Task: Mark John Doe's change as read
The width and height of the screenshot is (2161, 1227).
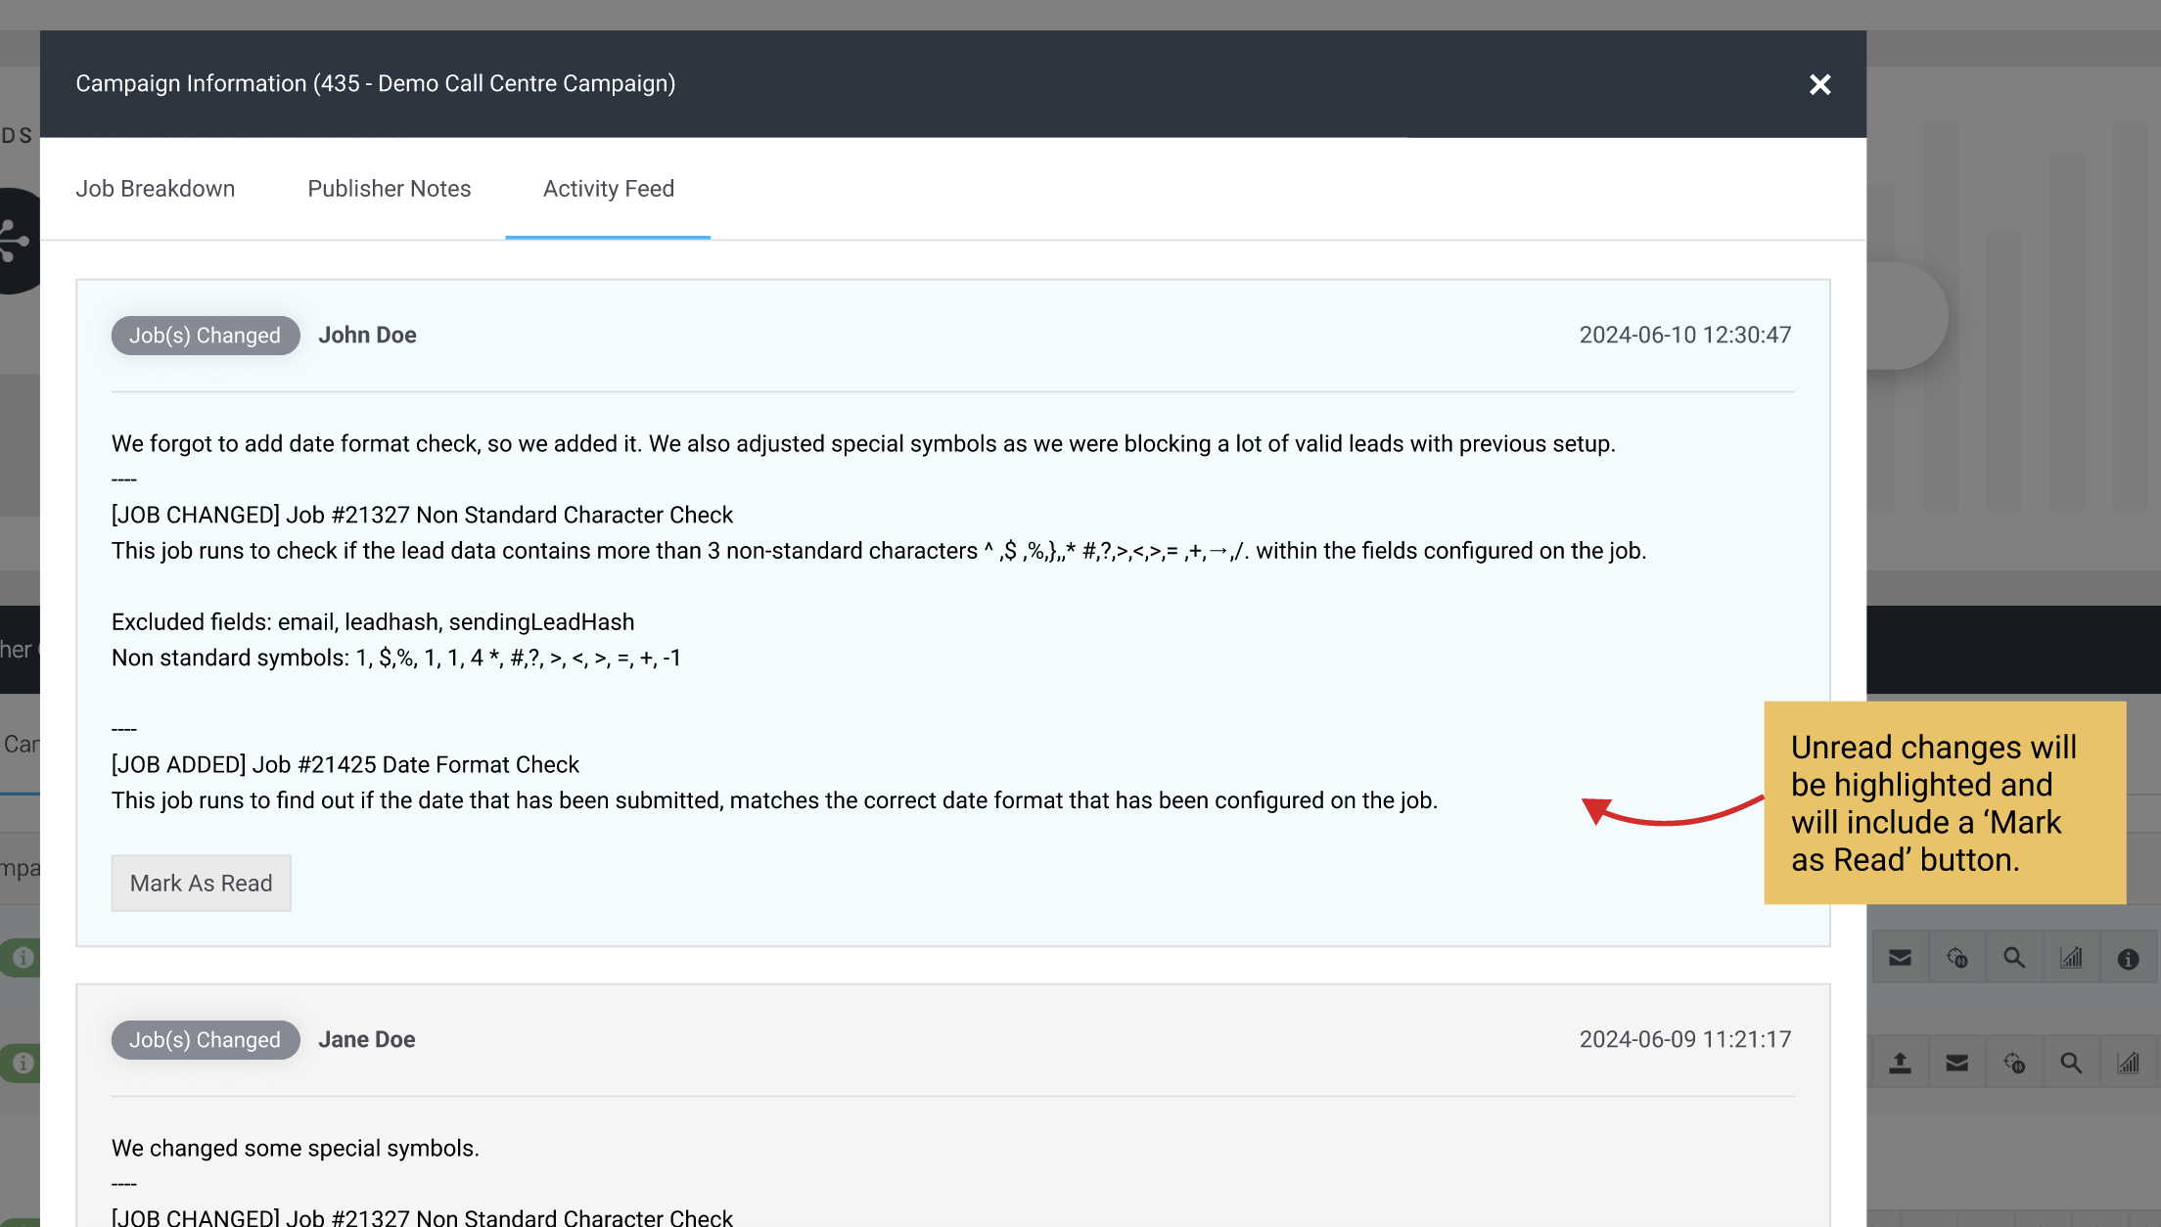Action: pyautogui.click(x=202, y=884)
